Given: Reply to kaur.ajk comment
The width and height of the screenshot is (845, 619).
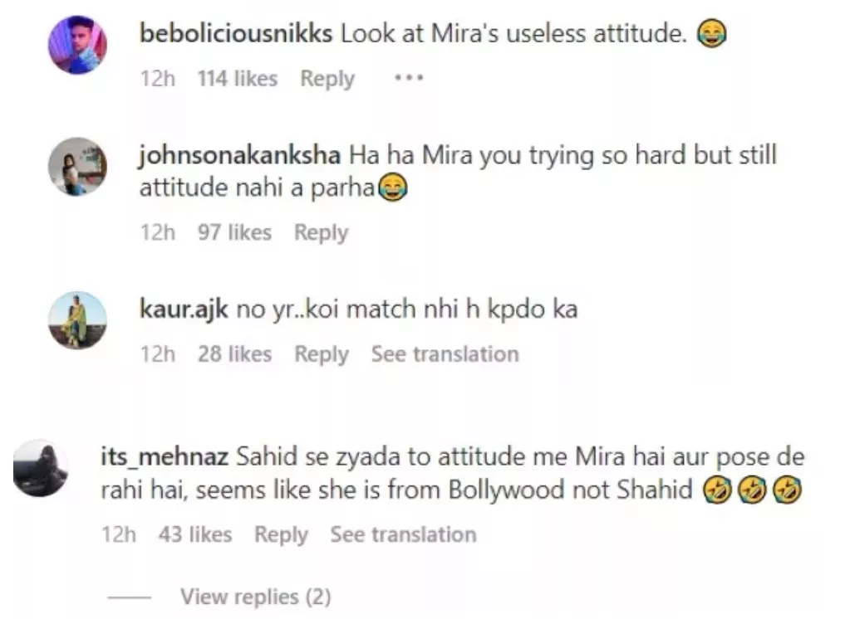Looking at the screenshot, I should [x=322, y=354].
